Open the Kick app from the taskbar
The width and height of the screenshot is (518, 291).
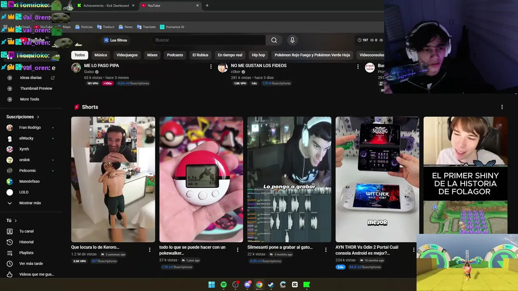(307, 285)
